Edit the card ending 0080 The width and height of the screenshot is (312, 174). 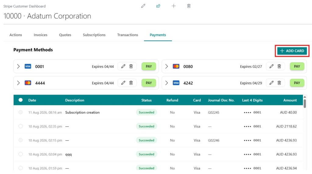[x=271, y=66]
